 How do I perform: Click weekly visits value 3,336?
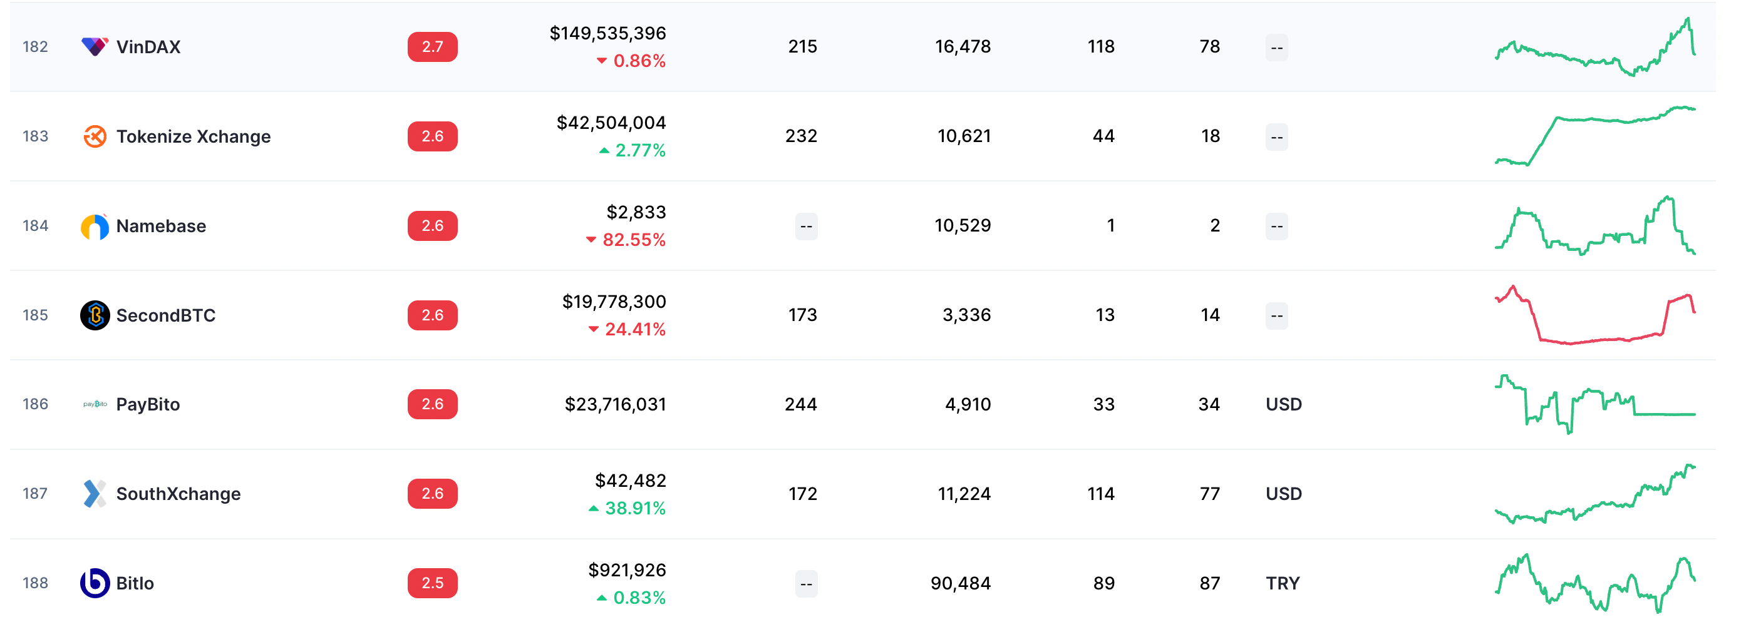(x=966, y=315)
